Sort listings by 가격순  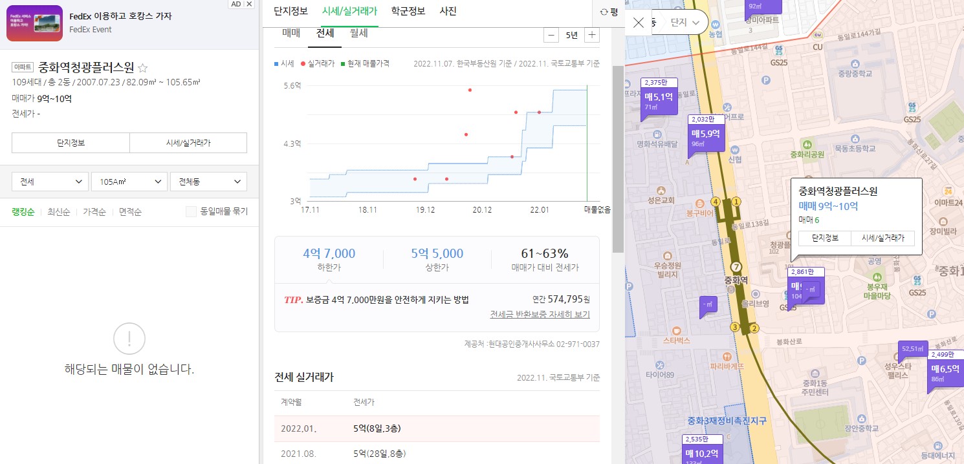pos(94,212)
